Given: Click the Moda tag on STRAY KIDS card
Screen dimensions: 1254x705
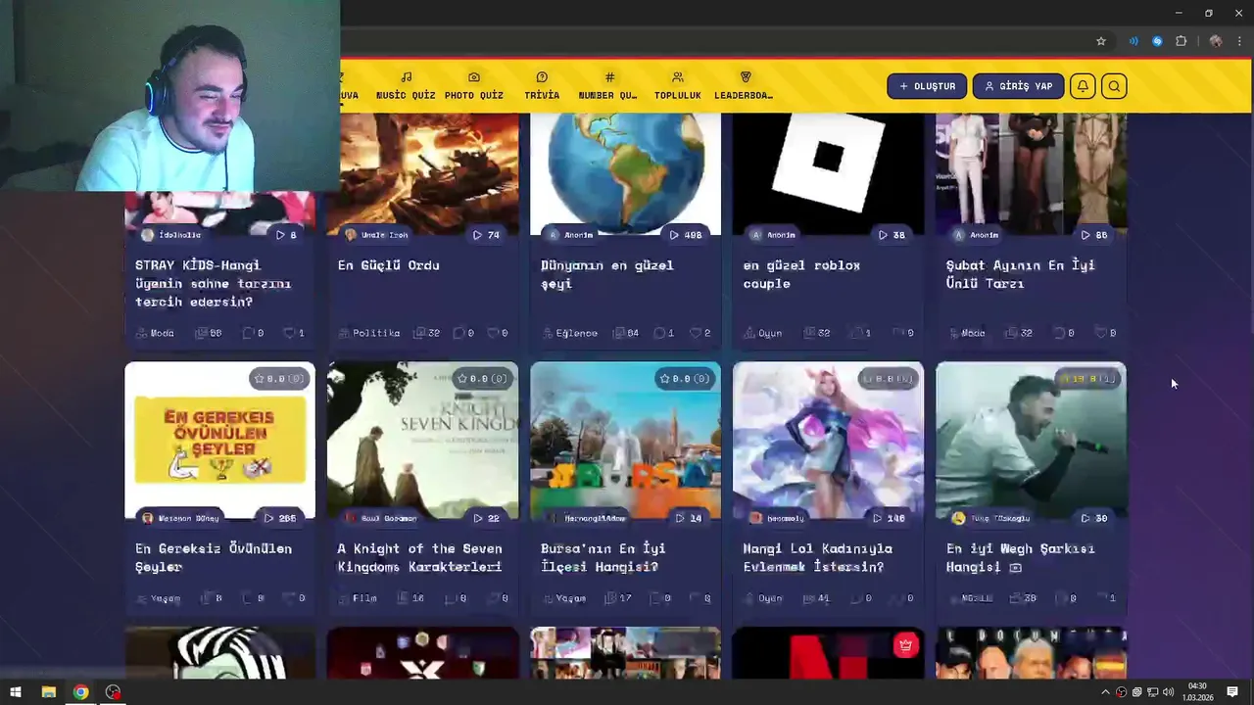Looking at the screenshot, I should tap(155, 333).
